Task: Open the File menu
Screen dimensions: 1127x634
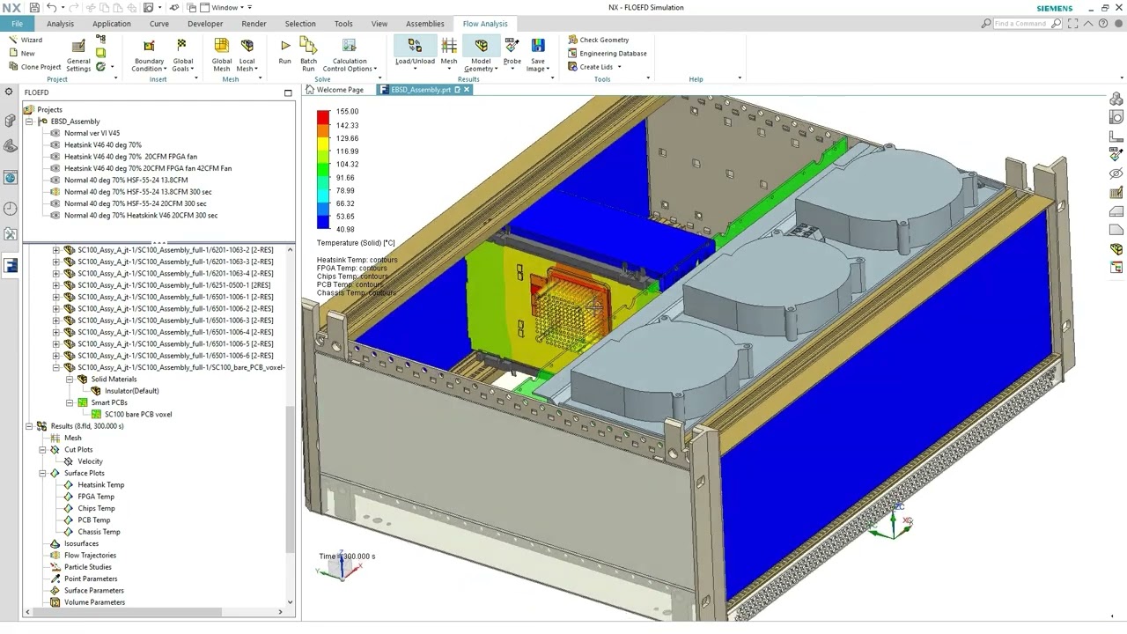Action: coord(17,24)
